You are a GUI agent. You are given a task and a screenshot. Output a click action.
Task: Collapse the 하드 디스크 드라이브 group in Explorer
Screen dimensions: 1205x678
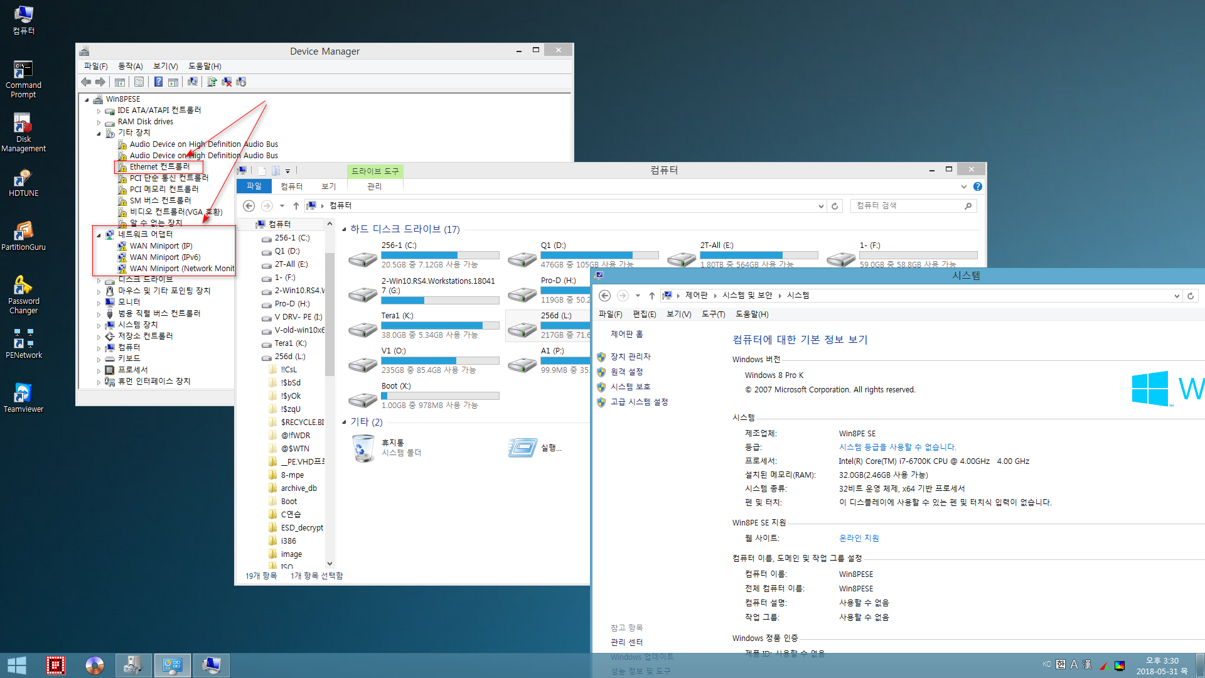[344, 230]
